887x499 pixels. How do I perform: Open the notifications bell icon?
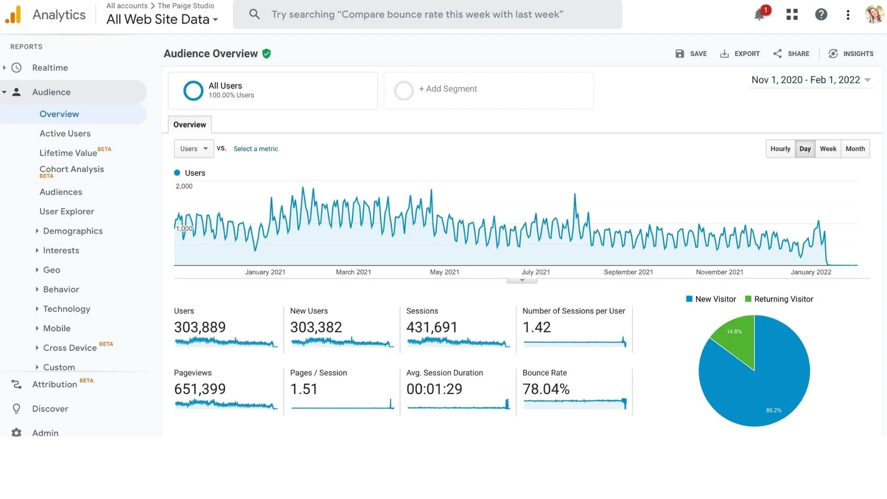pos(759,15)
